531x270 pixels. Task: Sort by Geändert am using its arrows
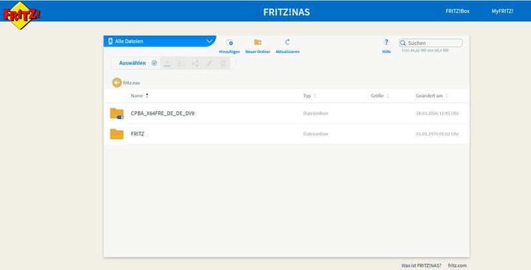[x=447, y=96]
